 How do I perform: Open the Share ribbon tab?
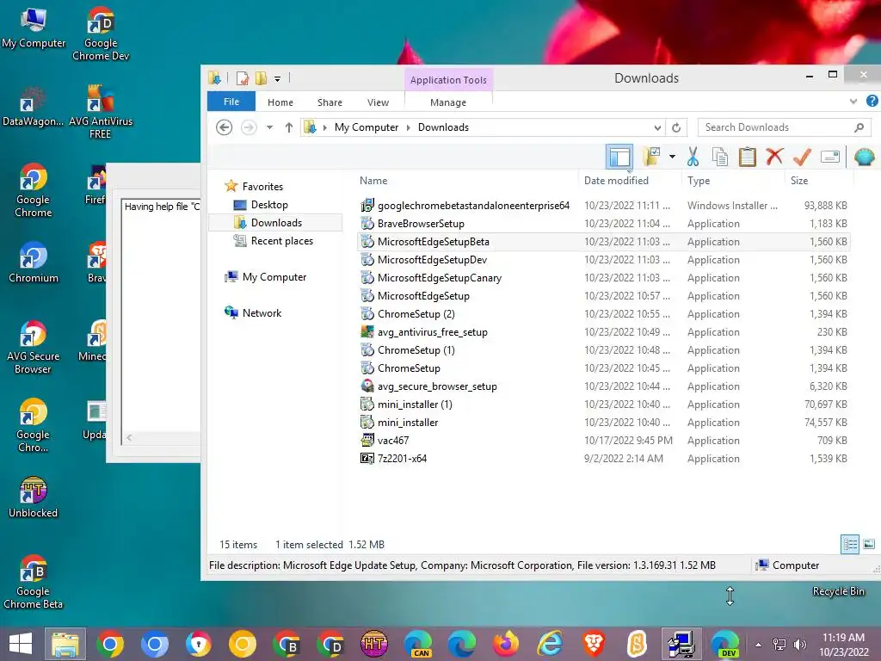click(x=330, y=102)
